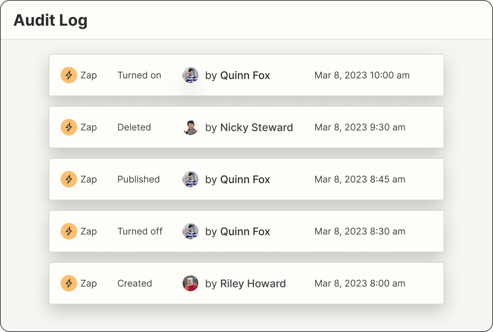
Task: Click the Zap lightning icon in Published row
Action: 69,179
